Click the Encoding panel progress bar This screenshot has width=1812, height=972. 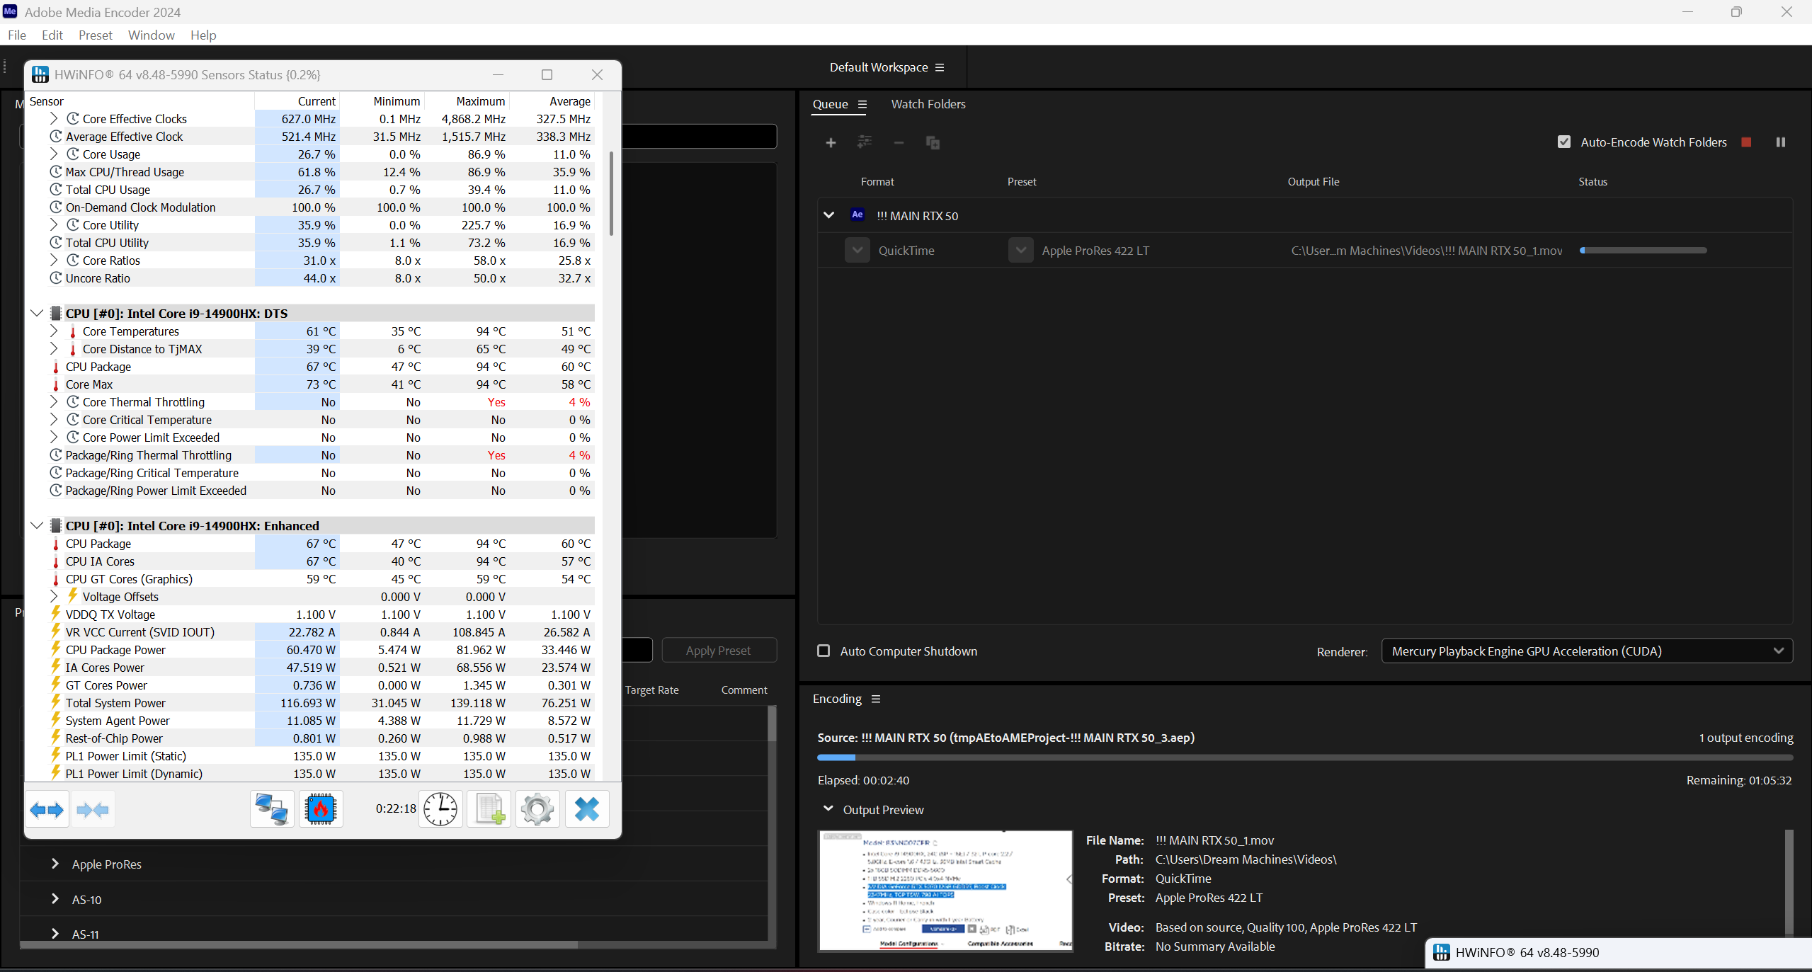pyautogui.click(x=1305, y=757)
